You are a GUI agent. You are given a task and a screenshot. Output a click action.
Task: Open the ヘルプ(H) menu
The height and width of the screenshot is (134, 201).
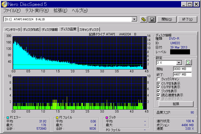click(x=80, y=10)
